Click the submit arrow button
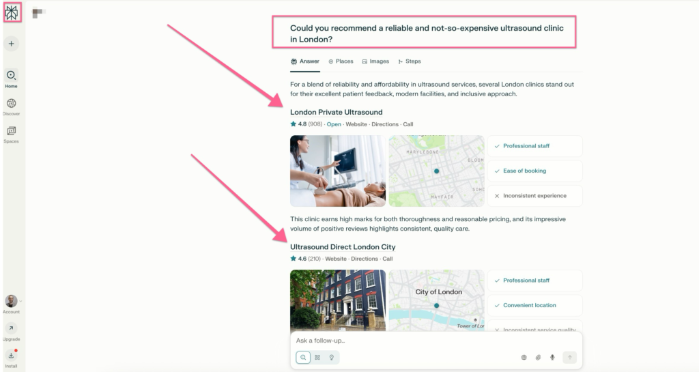This screenshot has width=699, height=372. (569, 357)
